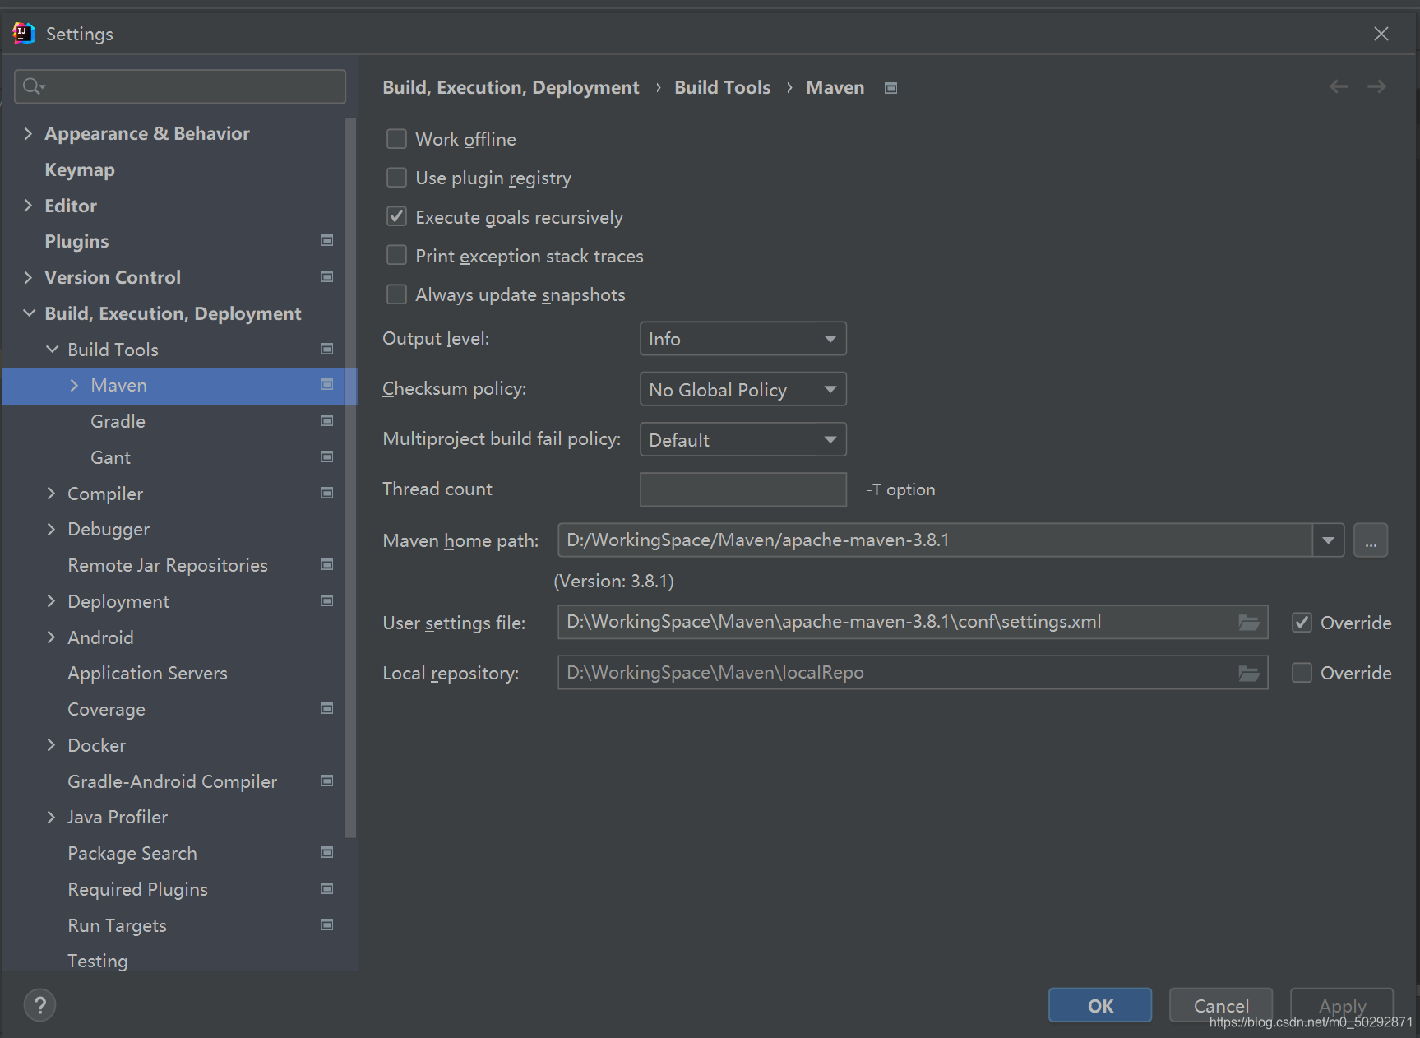Open Multiproject build fail policy dropdown
The image size is (1420, 1038).
point(743,439)
